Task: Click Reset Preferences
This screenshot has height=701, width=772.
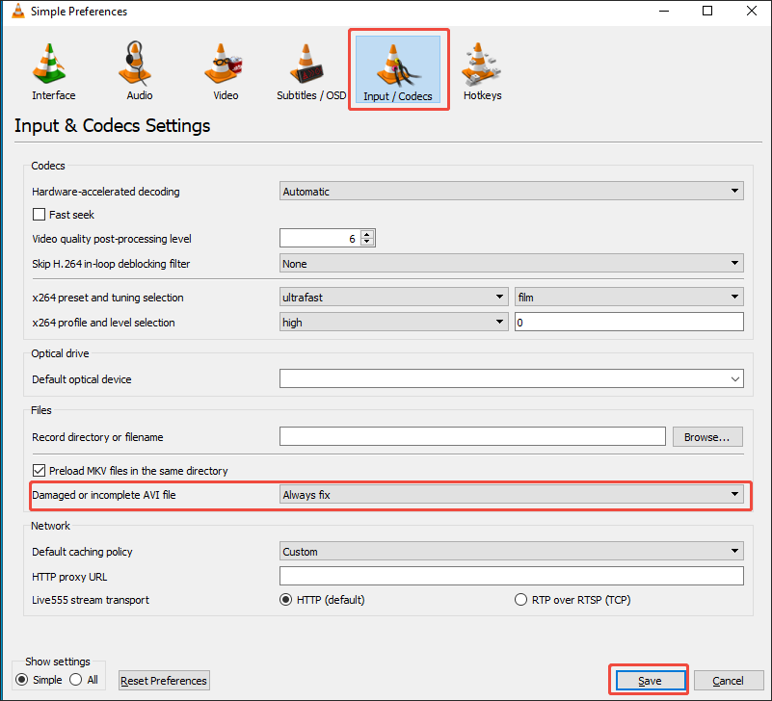Action: pyautogui.click(x=163, y=680)
